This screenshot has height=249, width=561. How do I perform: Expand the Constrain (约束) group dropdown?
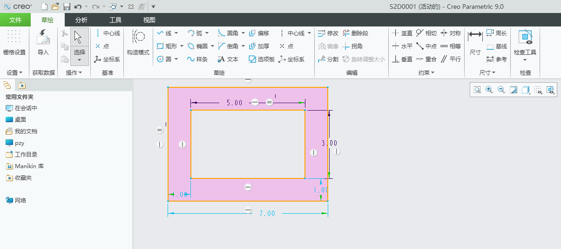[x=426, y=73]
